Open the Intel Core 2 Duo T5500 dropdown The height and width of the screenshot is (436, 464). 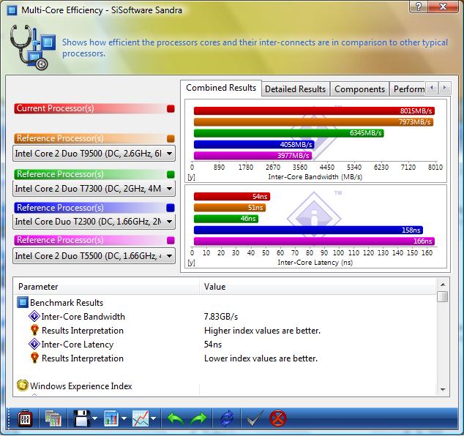94,255
